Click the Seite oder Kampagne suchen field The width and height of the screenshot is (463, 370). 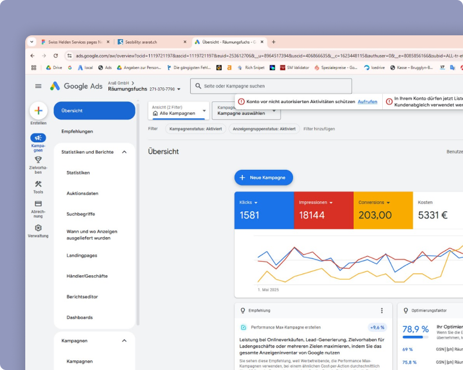tap(271, 86)
